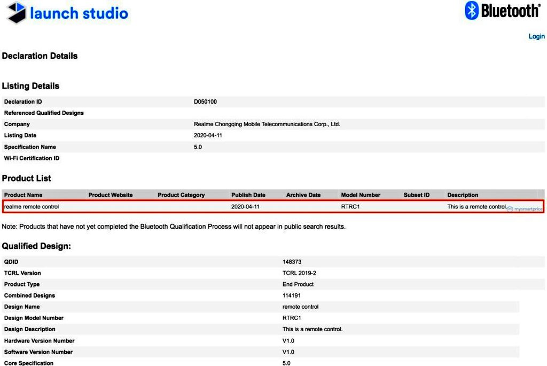Click the Hardware Version Number label
The image size is (547, 366).
39,340
